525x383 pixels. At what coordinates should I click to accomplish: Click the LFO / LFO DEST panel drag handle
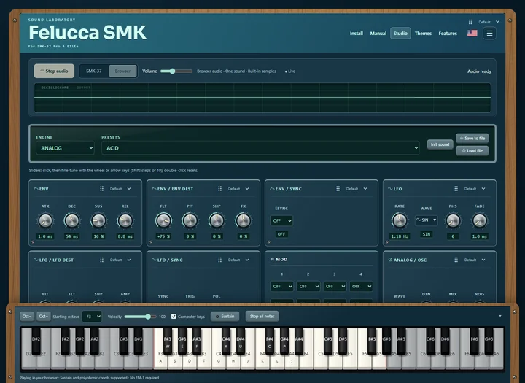coord(102,260)
